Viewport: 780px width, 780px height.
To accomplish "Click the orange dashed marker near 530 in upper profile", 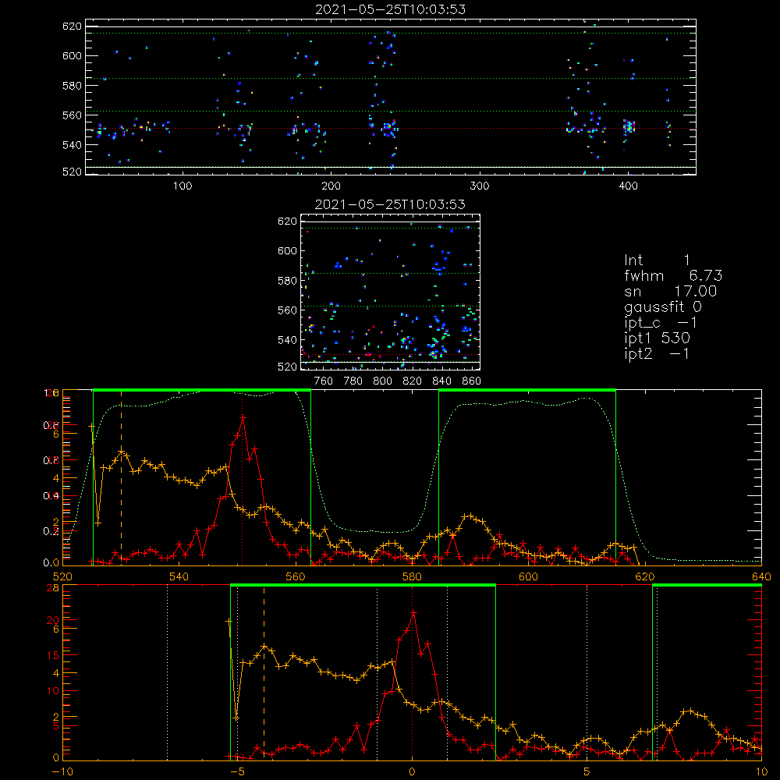I will pyautogui.click(x=122, y=477).
